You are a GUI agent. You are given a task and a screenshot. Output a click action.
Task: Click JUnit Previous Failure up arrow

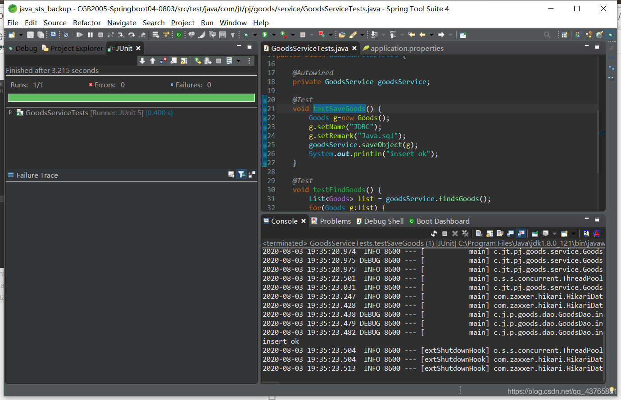pyautogui.click(x=153, y=61)
